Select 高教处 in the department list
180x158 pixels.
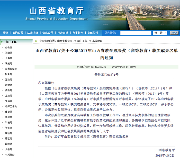point(9,96)
